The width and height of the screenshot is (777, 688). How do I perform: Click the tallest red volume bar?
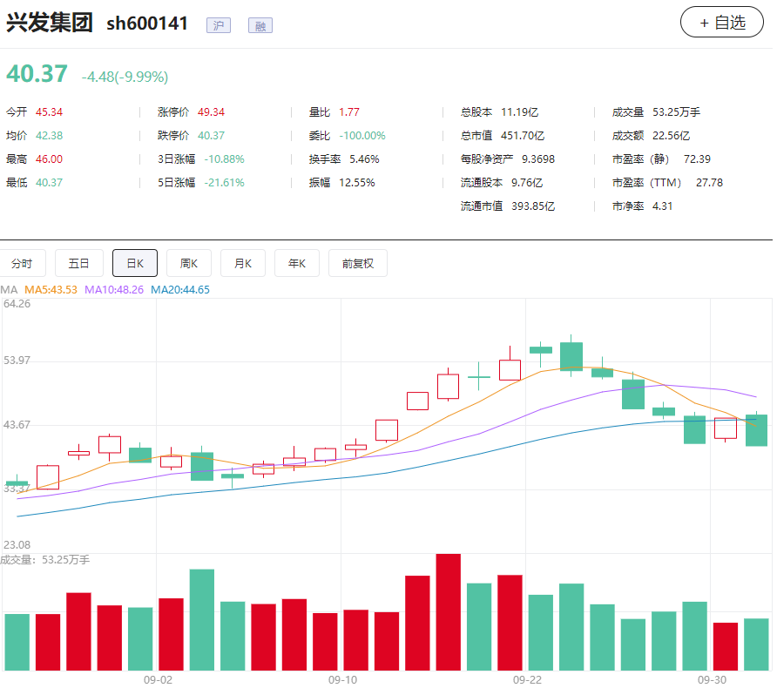click(x=449, y=612)
